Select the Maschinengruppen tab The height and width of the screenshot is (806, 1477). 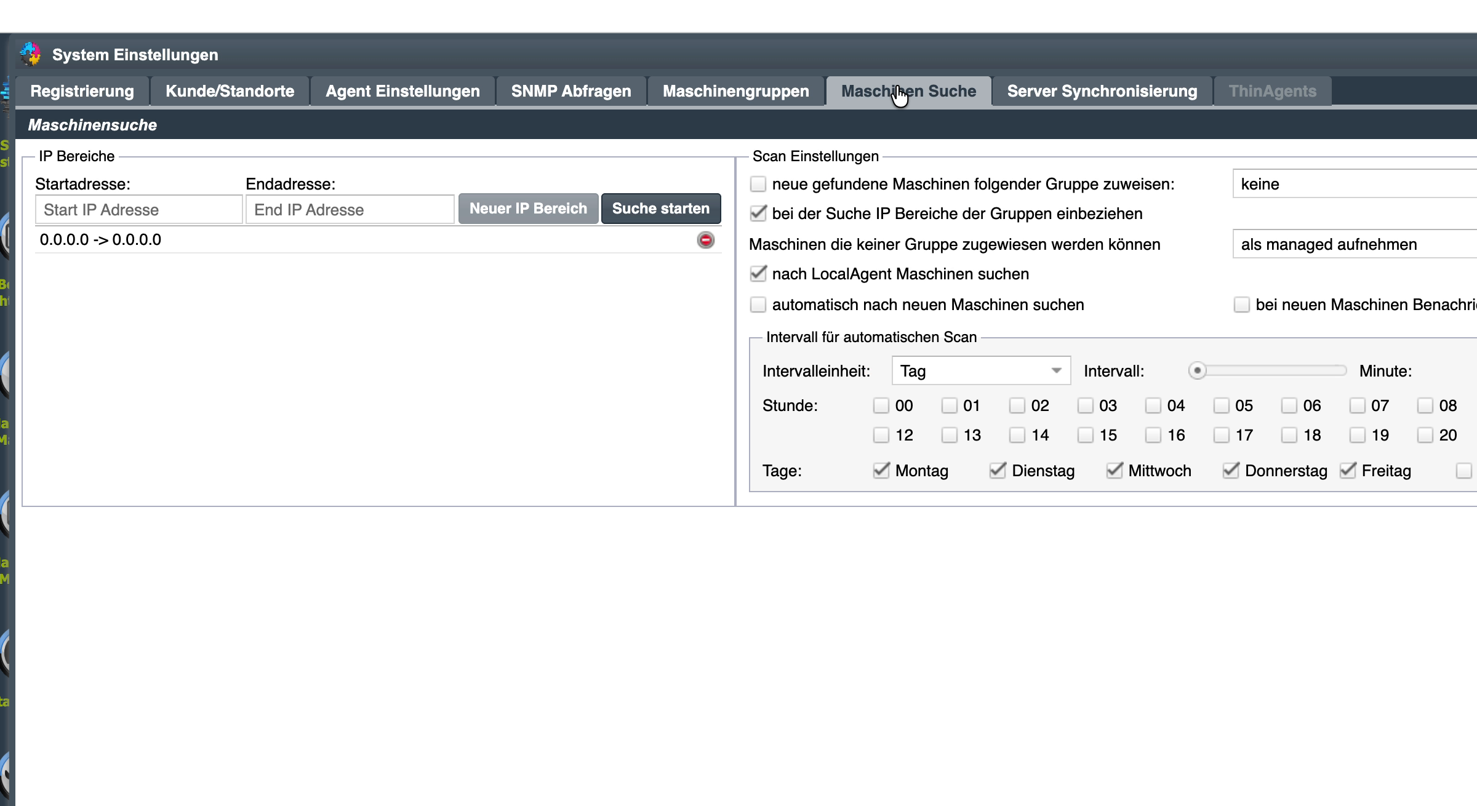(735, 91)
